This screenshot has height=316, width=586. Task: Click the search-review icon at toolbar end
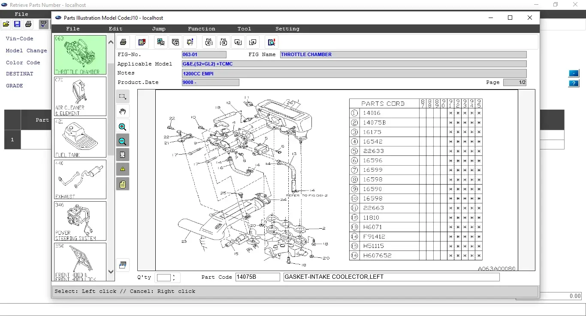[x=271, y=42]
